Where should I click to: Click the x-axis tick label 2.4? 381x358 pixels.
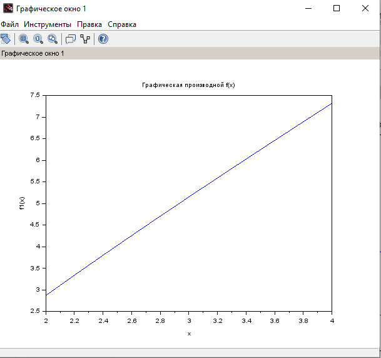(x=103, y=321)
